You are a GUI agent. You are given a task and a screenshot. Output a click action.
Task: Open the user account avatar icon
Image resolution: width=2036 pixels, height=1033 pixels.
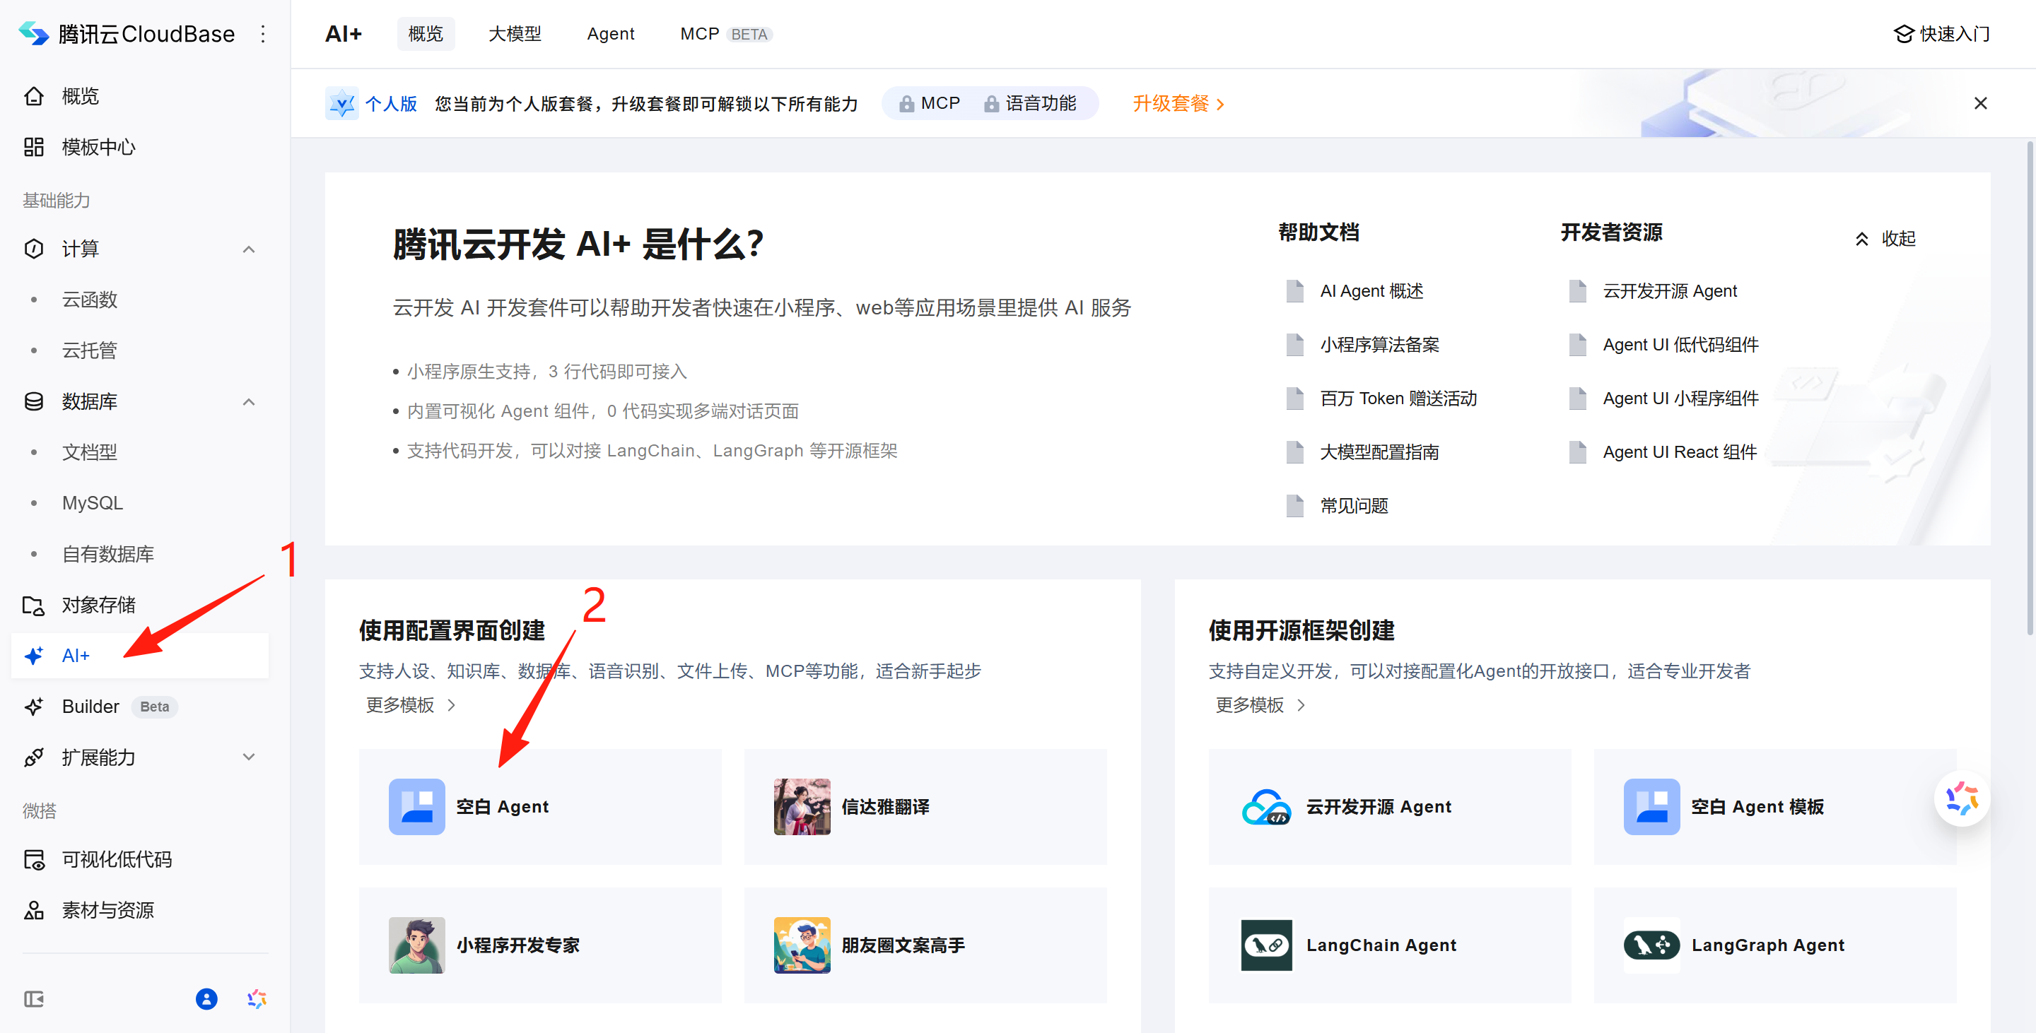[x=206, y=999]
